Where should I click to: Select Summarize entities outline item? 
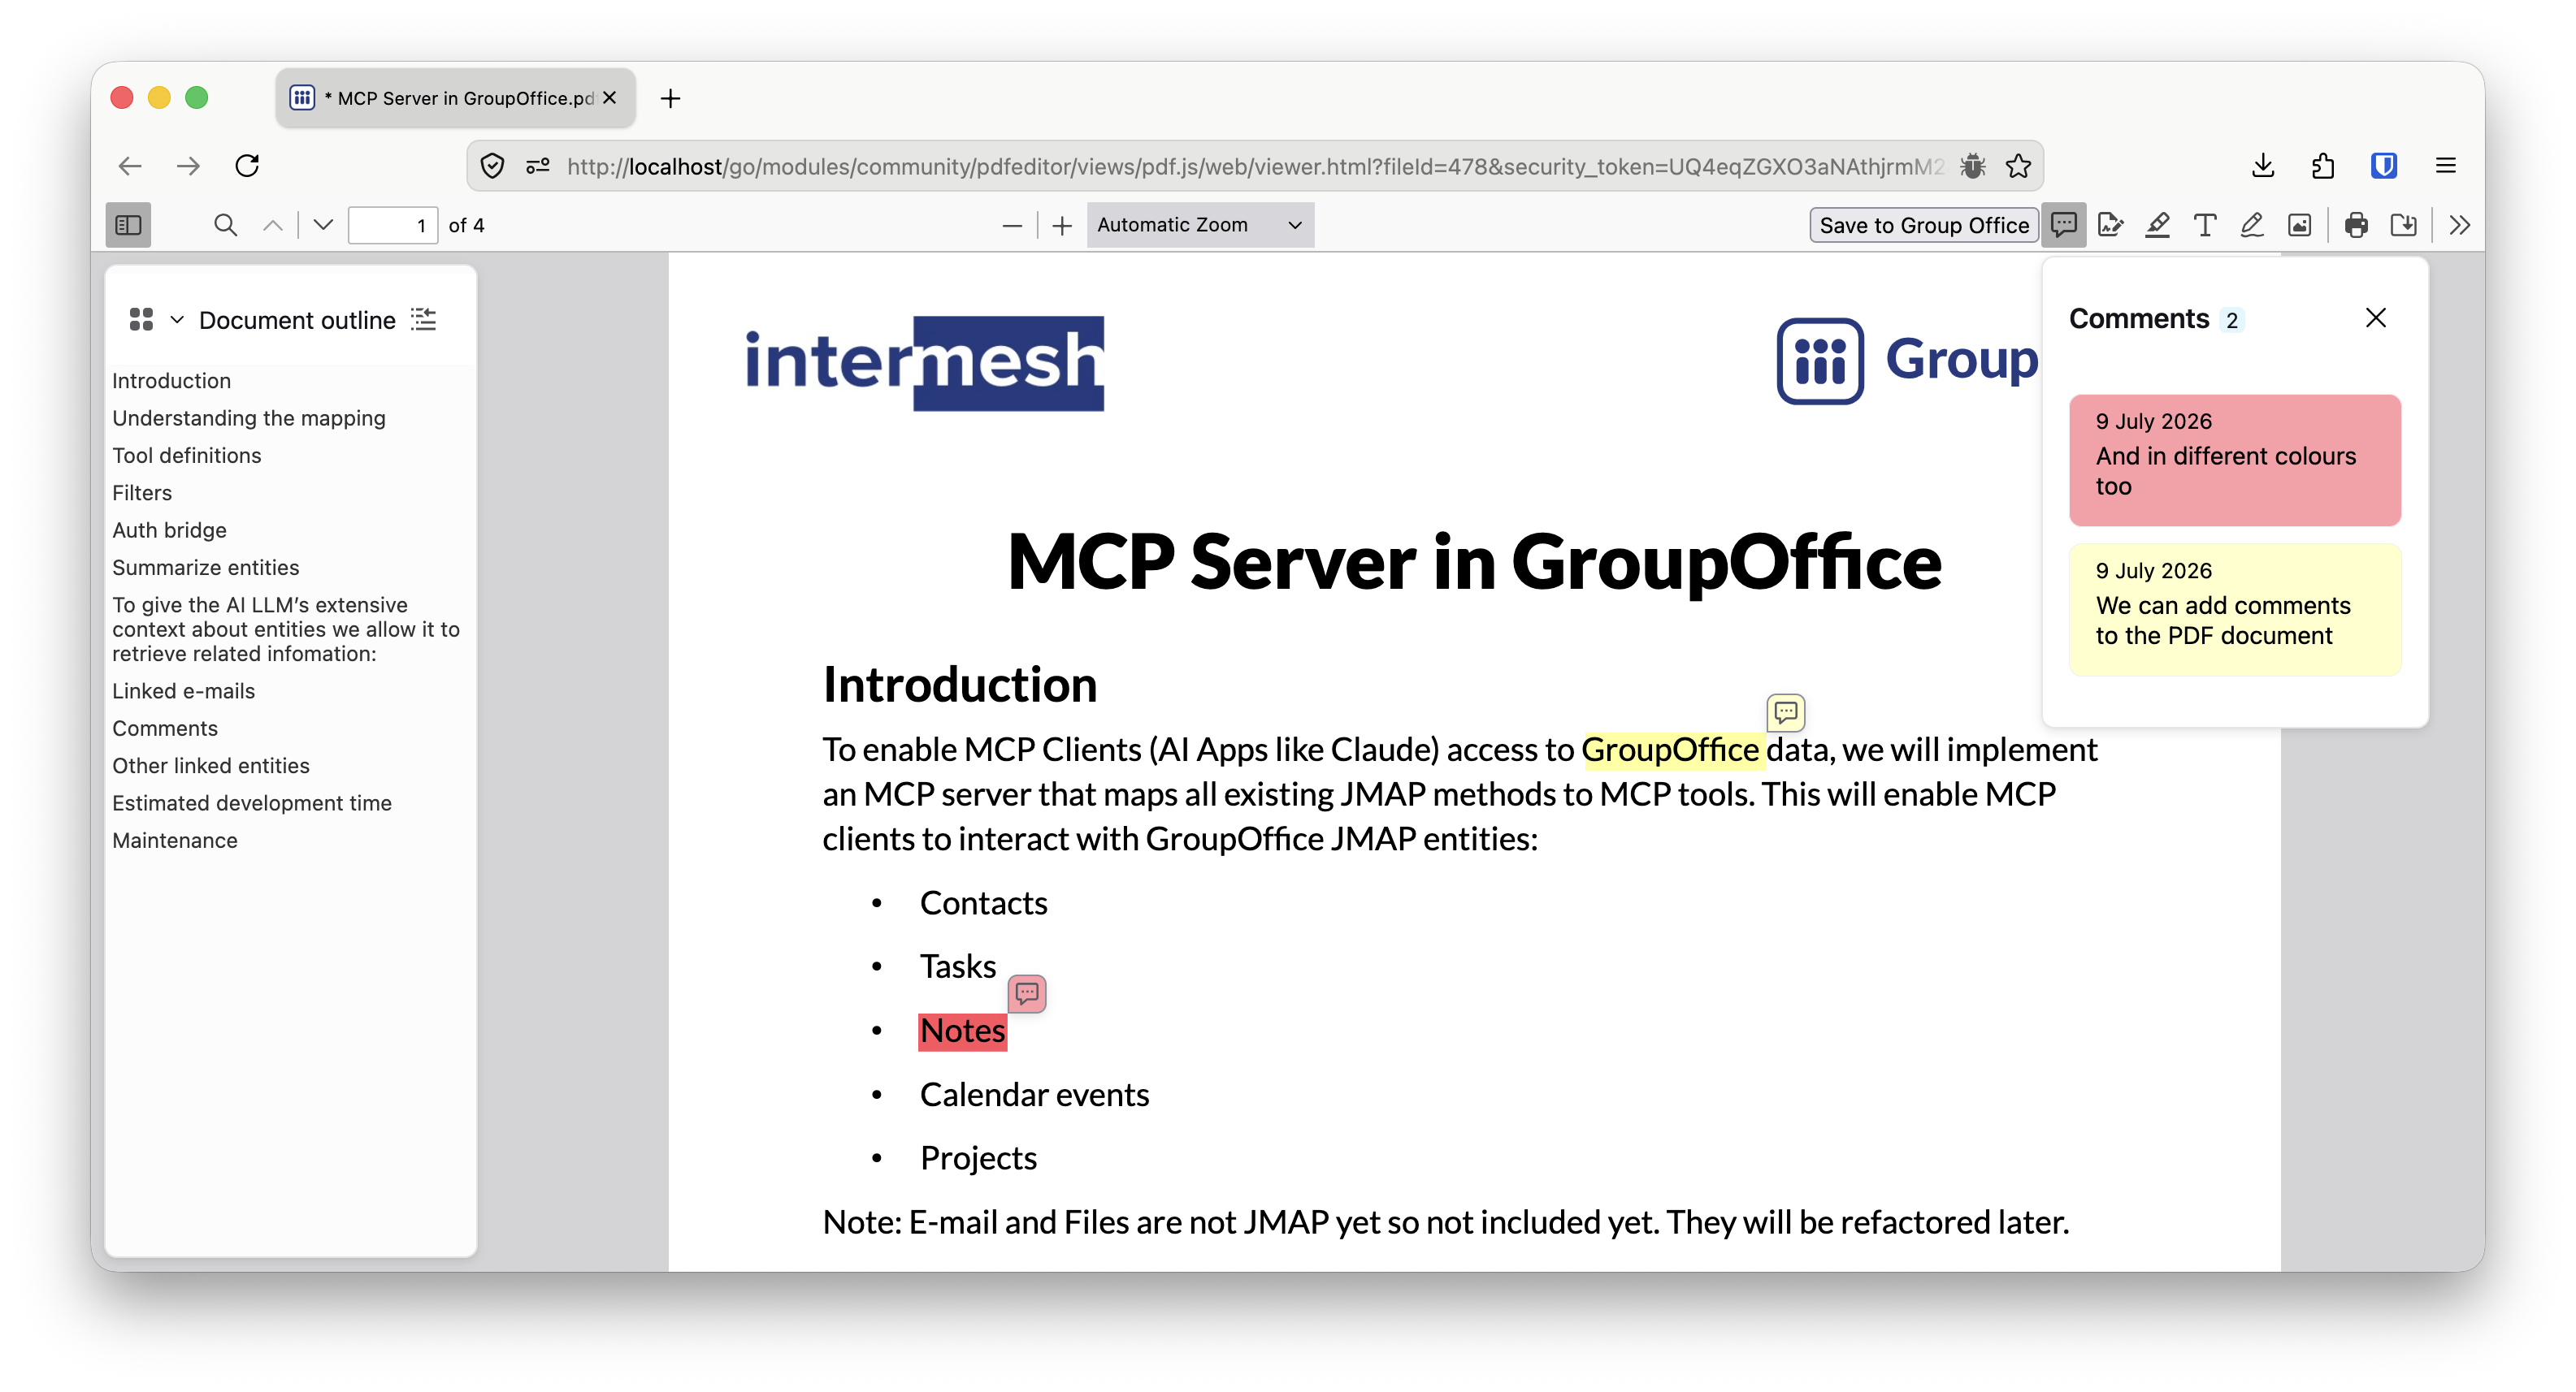click(x=205, y=568)
